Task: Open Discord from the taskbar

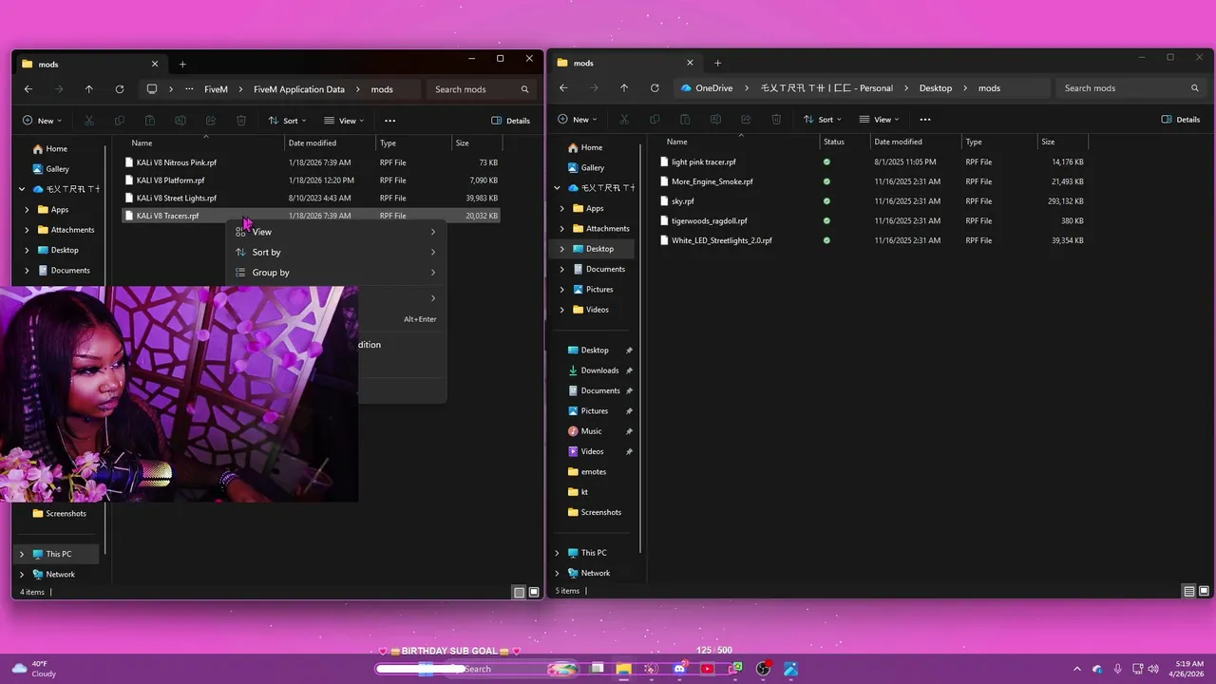Action: click(x=679, y=669)
